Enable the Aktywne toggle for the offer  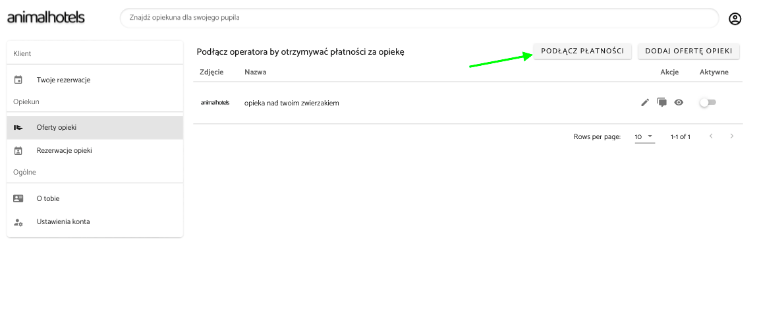coord(708,102)
